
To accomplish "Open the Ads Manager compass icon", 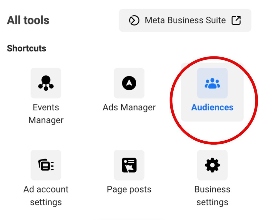I will coord(129,83).
